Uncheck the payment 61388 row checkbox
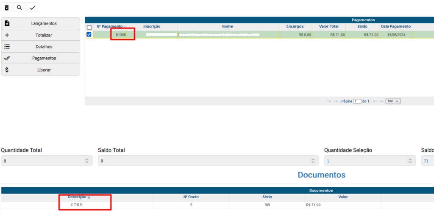Image resolution: width=434 pixels, height=216 pixels. point(89,34)
